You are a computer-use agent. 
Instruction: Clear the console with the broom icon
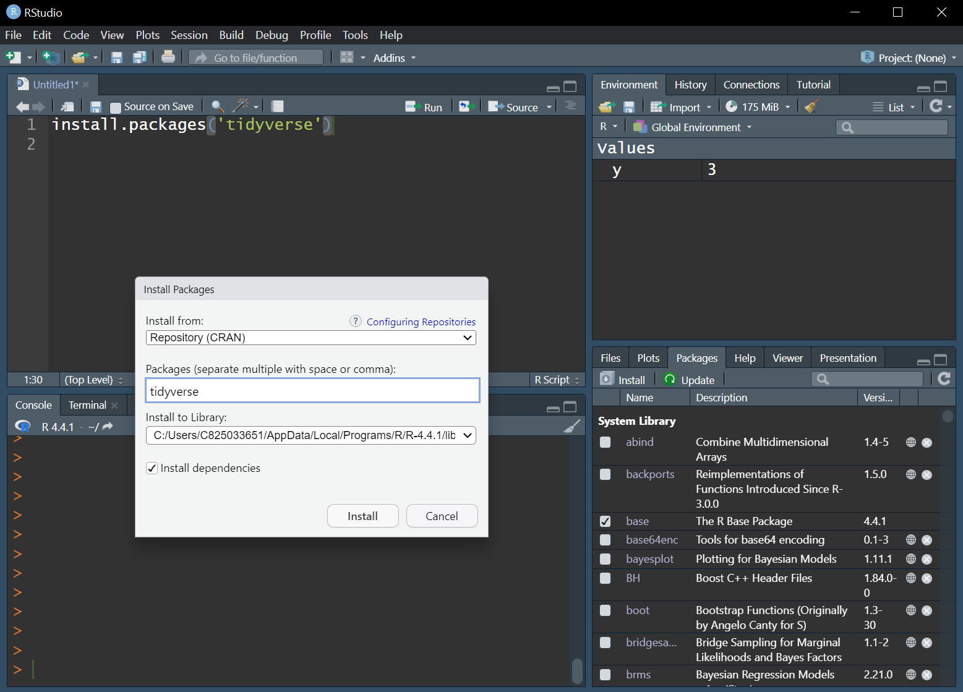571,427
